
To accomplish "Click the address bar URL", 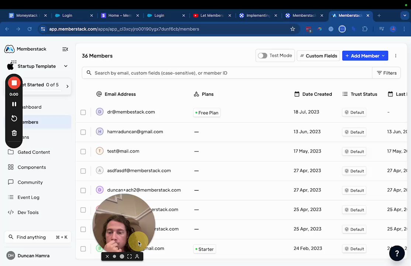I will click(x=124, y=29).
